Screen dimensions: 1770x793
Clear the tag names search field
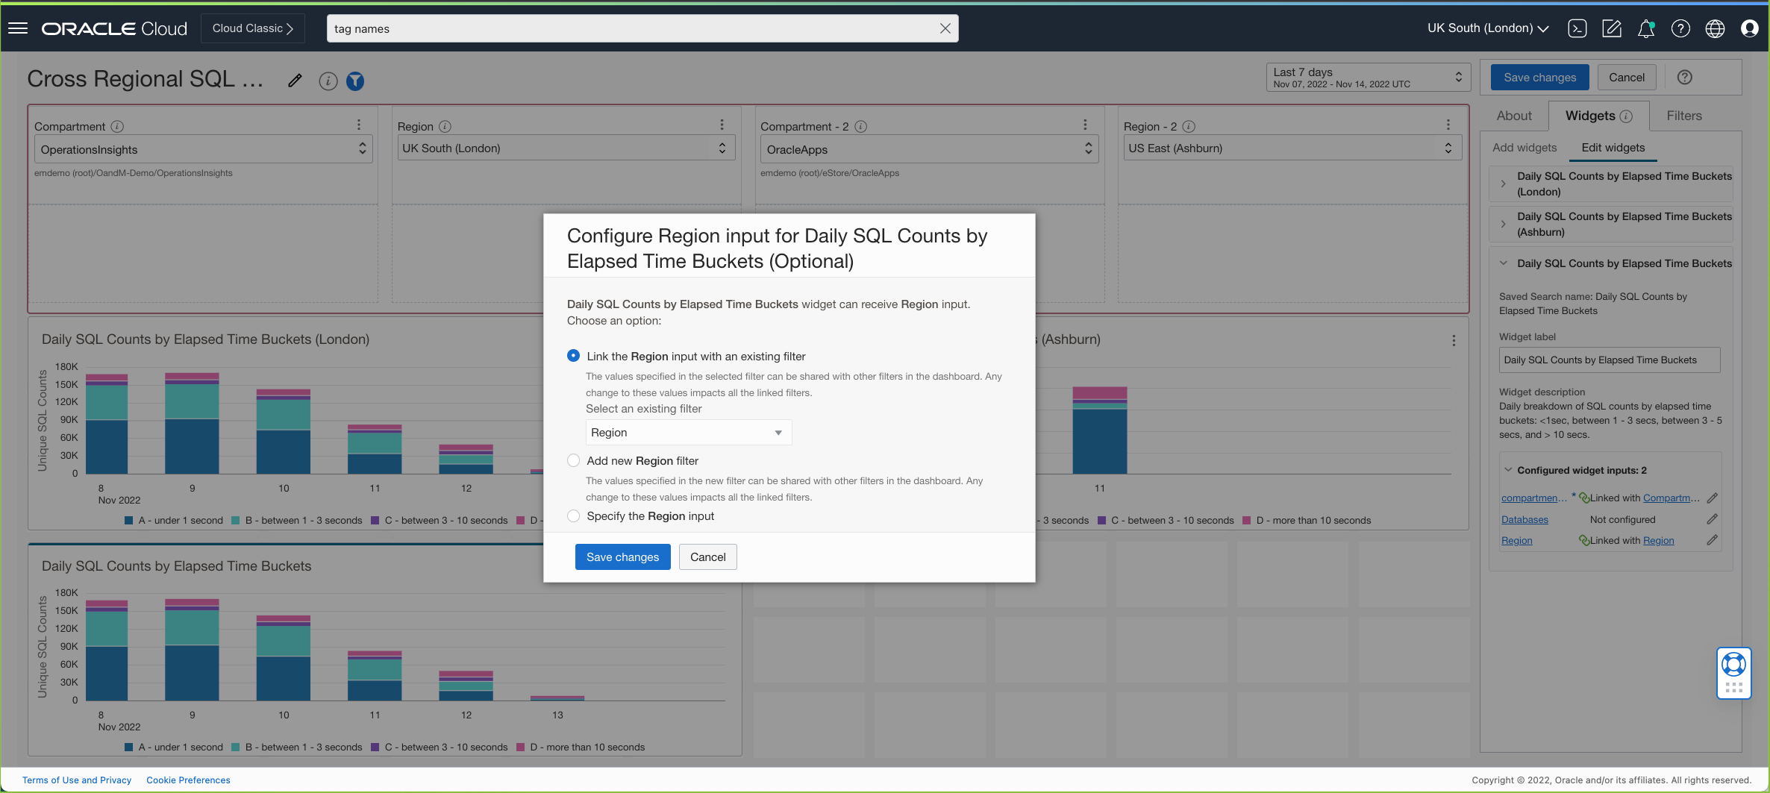tap(945, 28)
